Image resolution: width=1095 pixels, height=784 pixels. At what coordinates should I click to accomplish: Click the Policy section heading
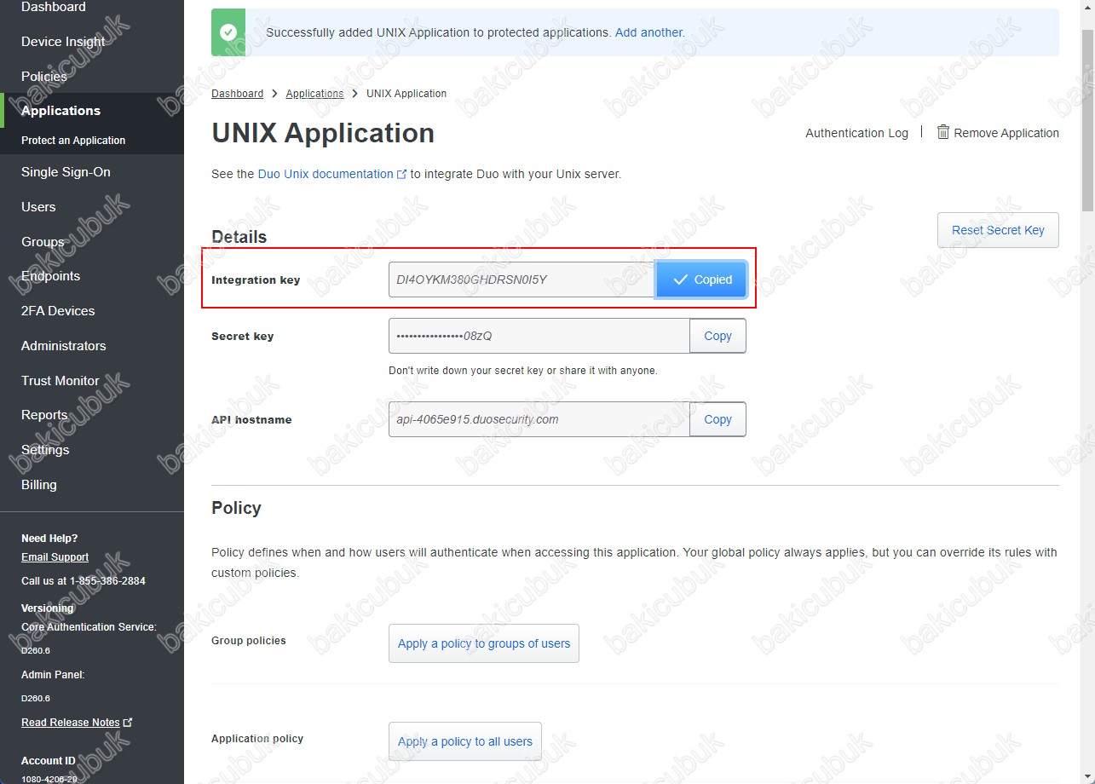236,508
